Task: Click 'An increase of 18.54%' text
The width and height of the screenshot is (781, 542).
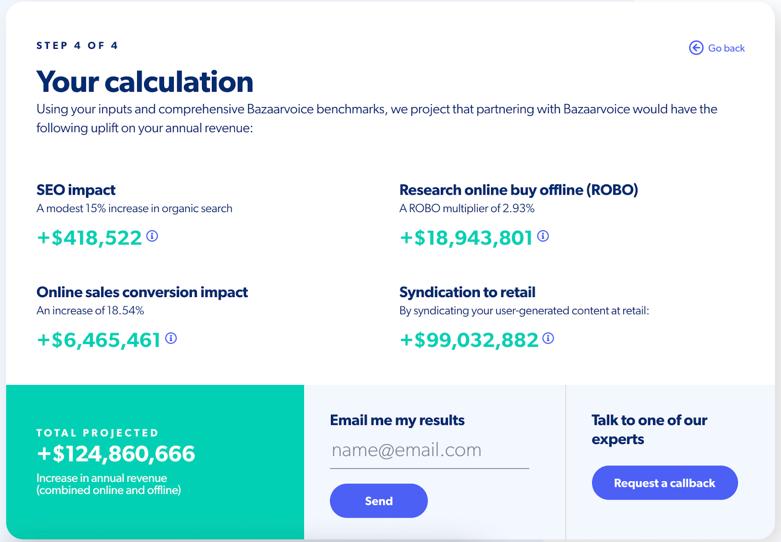Action: pyautogui.click(x=90, y=311)
